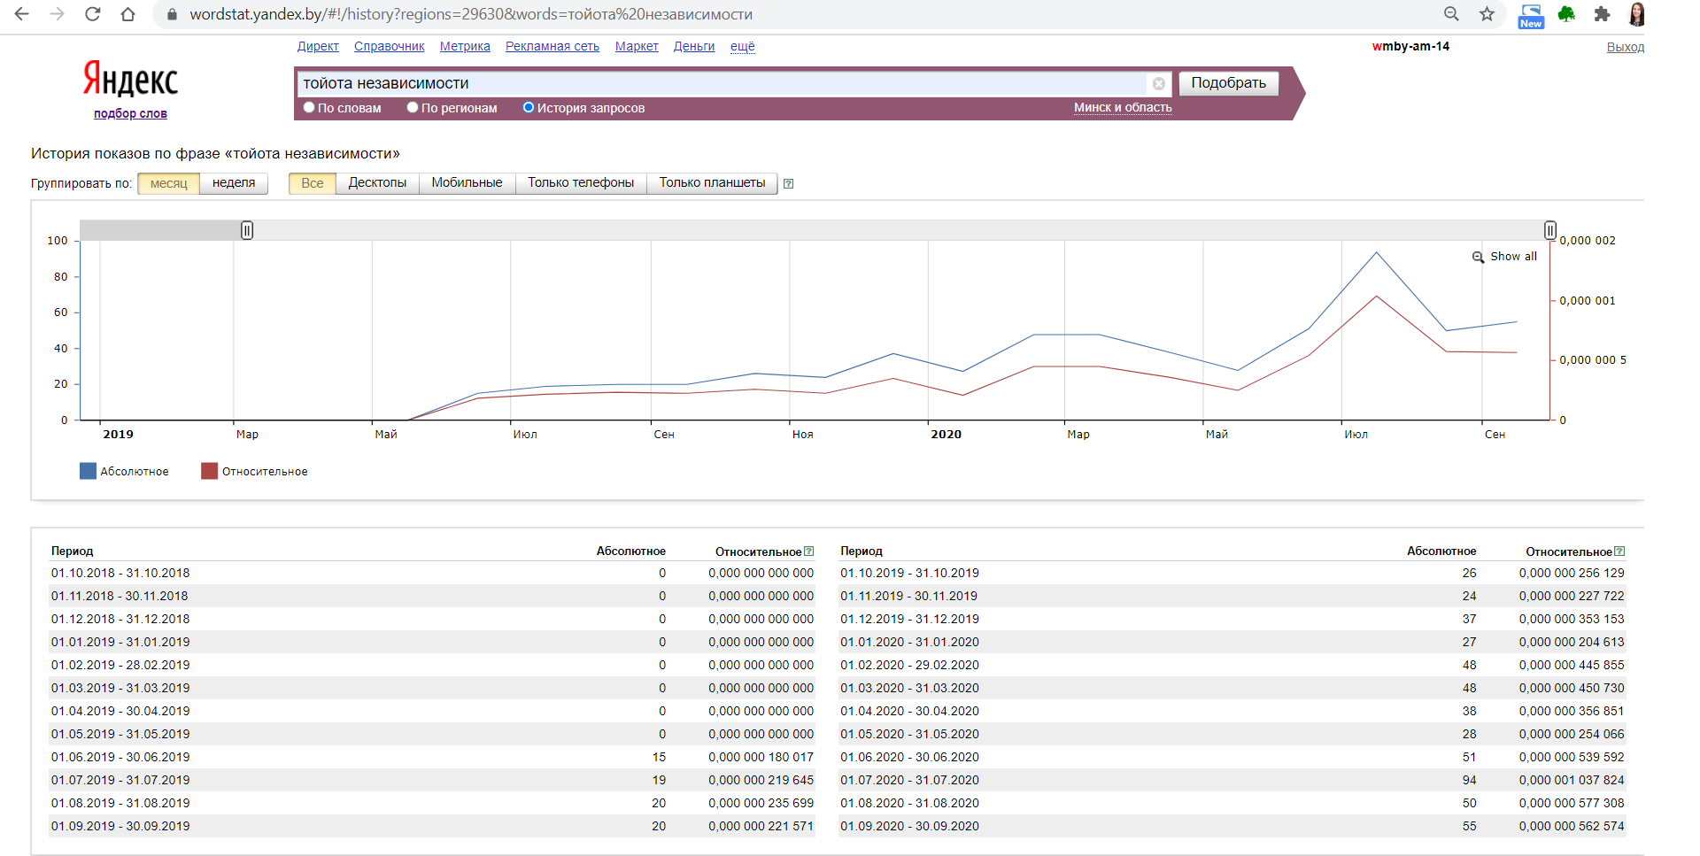Click left table Период header
Image resolution: width=1700 pixels, height=856 pixels.
point(72,551)
